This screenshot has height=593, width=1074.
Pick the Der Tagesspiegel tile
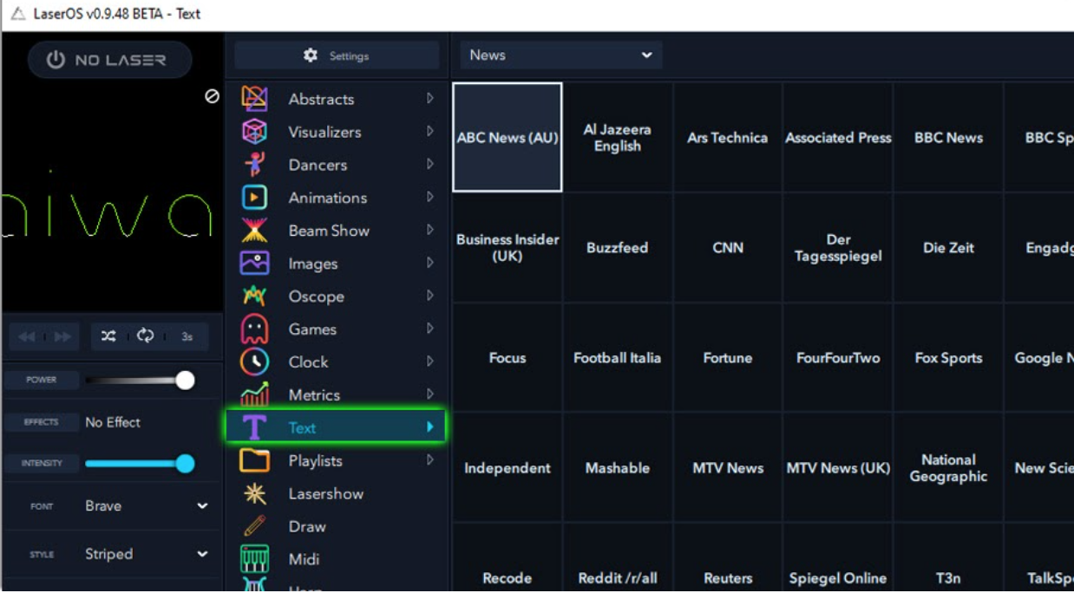(838, 248)
